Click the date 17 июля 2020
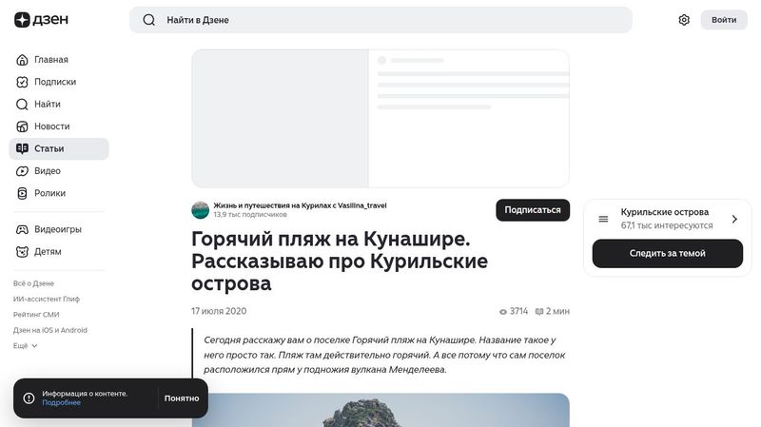761x427 pixels. tap(219, 311)
